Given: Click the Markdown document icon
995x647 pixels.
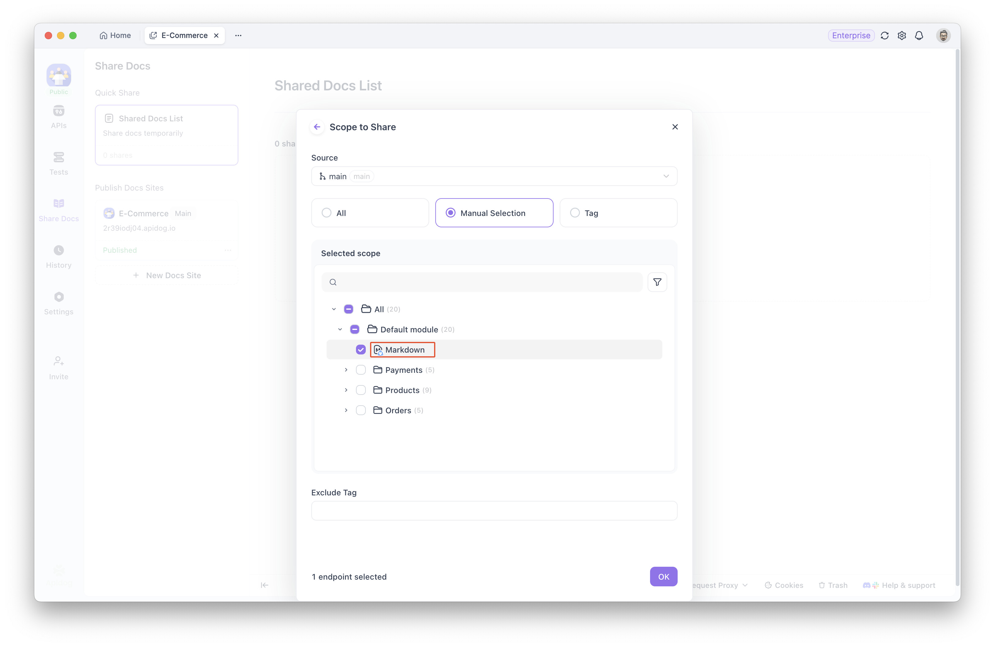Looking at the screenshot, I should point(378,350).
